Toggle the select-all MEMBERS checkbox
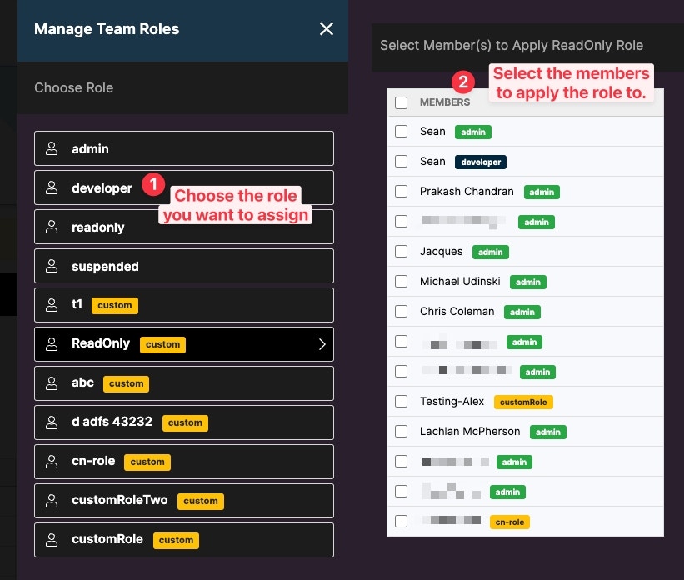Viewport: 684px width, 580px height. (401, 102)
